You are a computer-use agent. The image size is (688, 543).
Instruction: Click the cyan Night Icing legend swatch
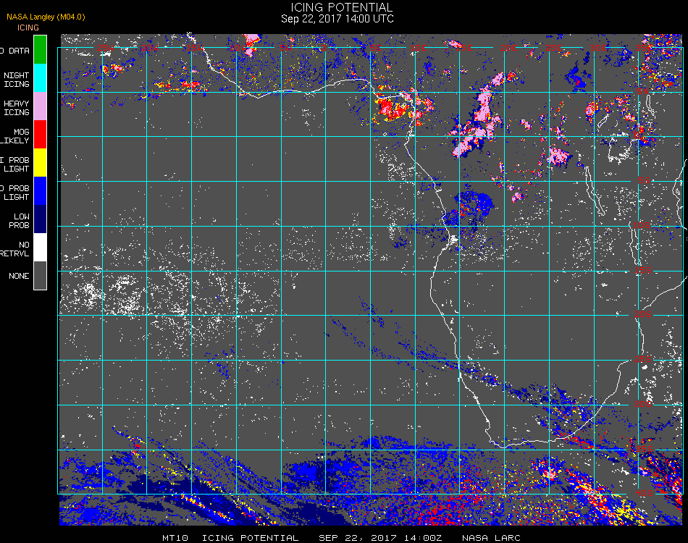[40, 77]
